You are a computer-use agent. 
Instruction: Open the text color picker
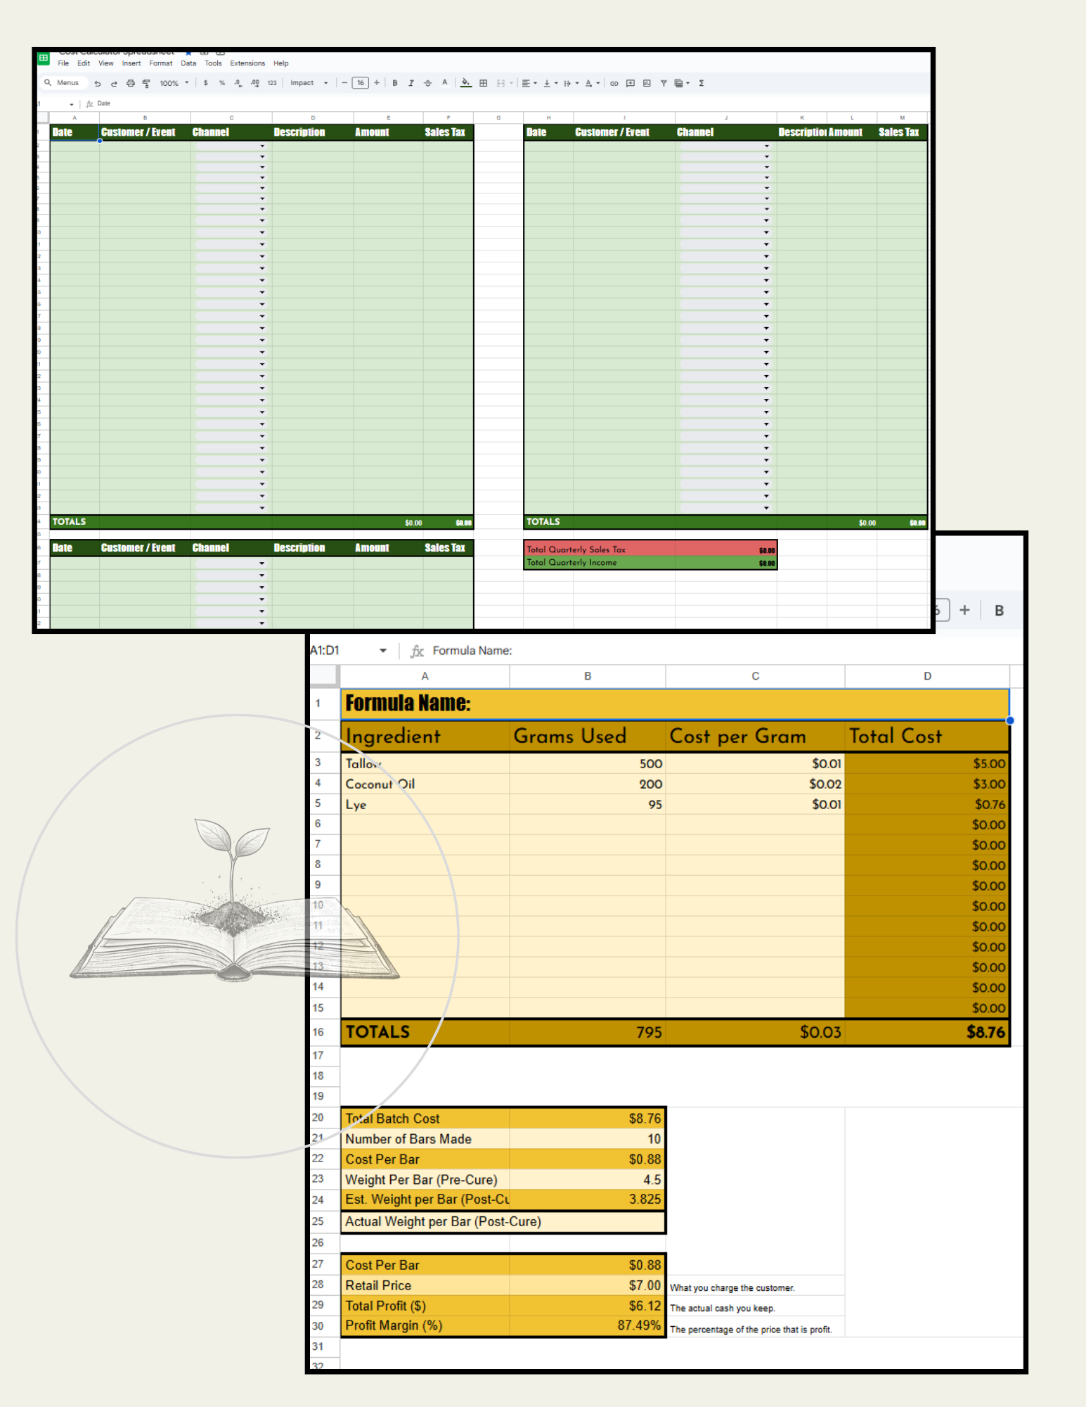click(x=444, y=83)
